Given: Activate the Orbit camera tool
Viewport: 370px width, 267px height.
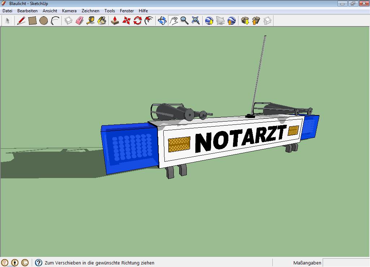Looking at the screenshot, I should pyautogui.click(x=162, y=21).
